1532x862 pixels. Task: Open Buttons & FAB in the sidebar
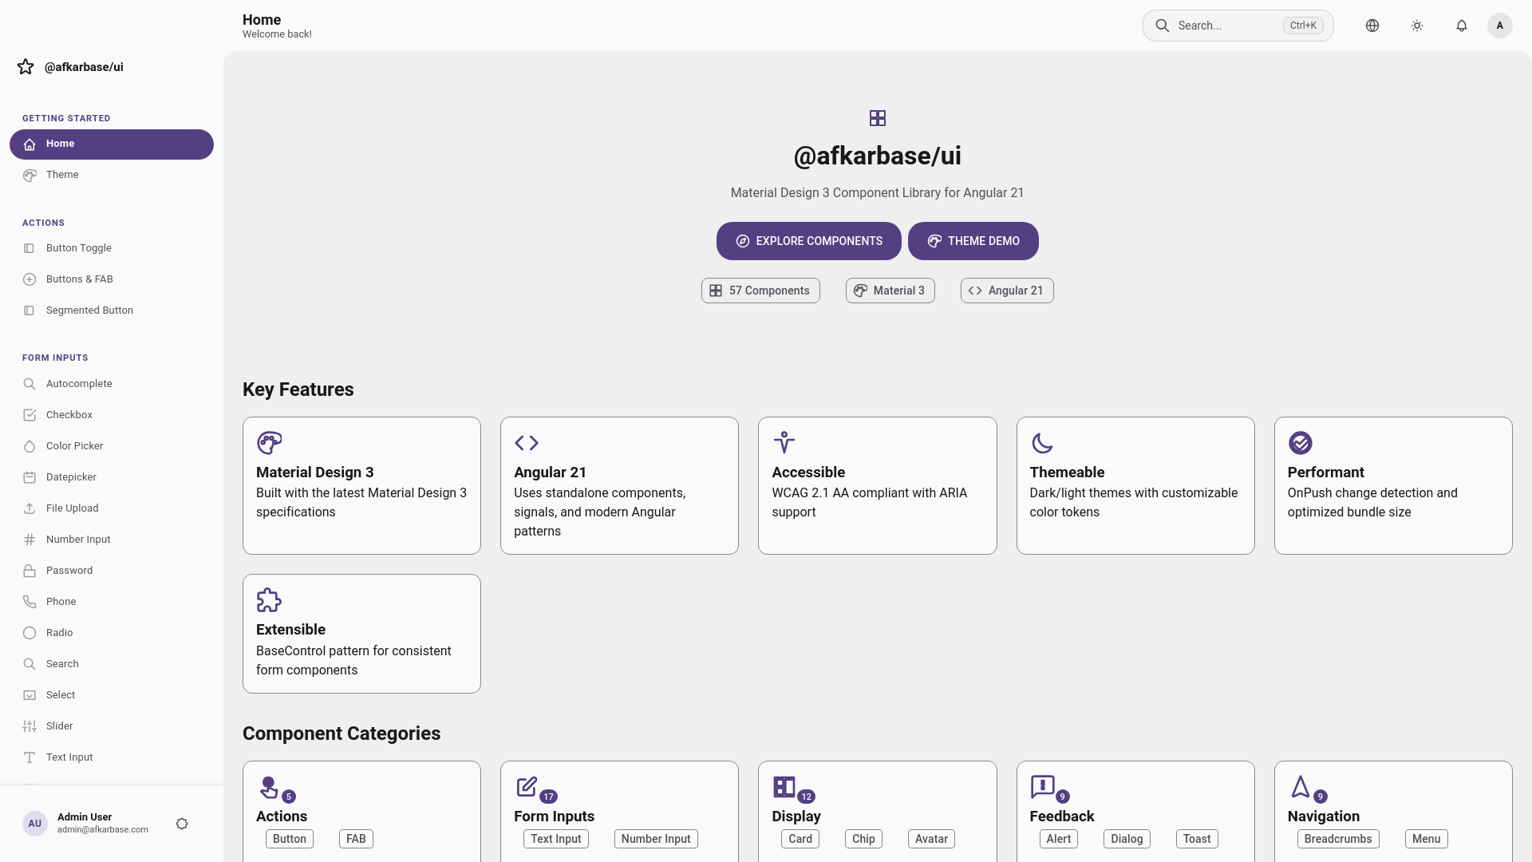point(112,279)
